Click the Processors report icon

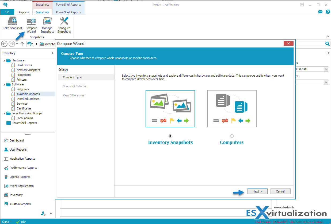(x=13, y=75)
